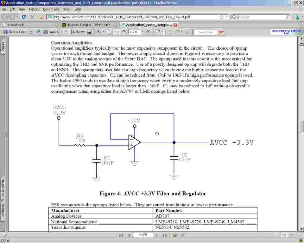The image size is (304, 243).
Task: Click the Search Web text field
Action: 206,32
